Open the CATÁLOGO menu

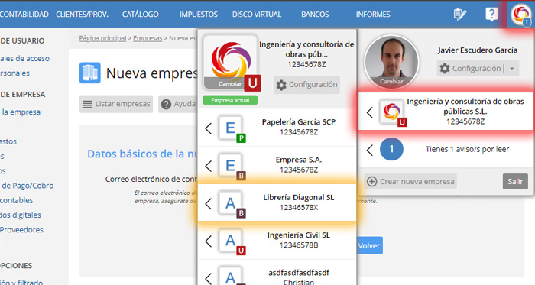(140, 15)
